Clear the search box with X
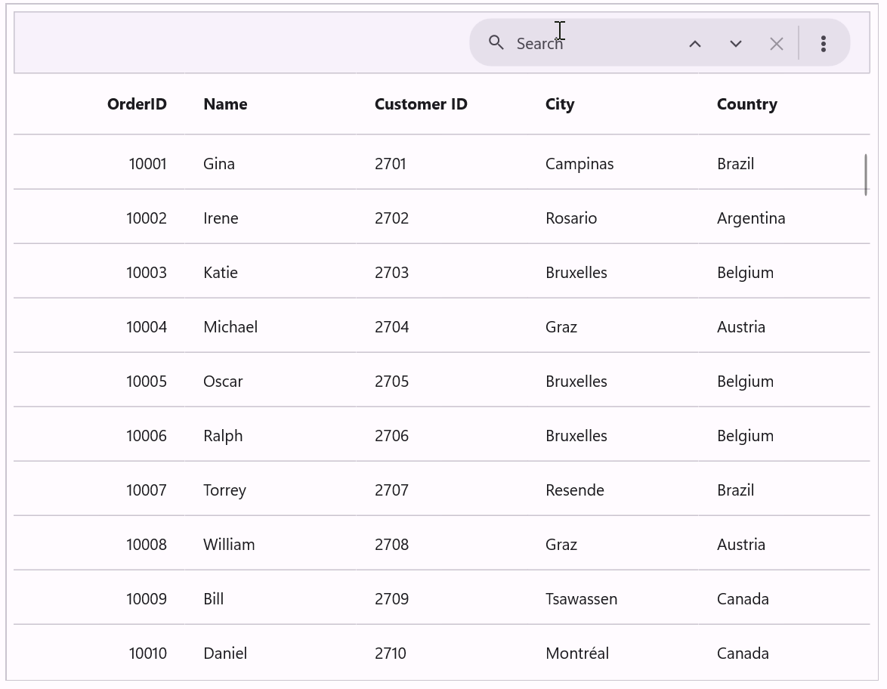The width and height of the screenshot is (887, 689). pyautogui.click(x=776, y=44)
